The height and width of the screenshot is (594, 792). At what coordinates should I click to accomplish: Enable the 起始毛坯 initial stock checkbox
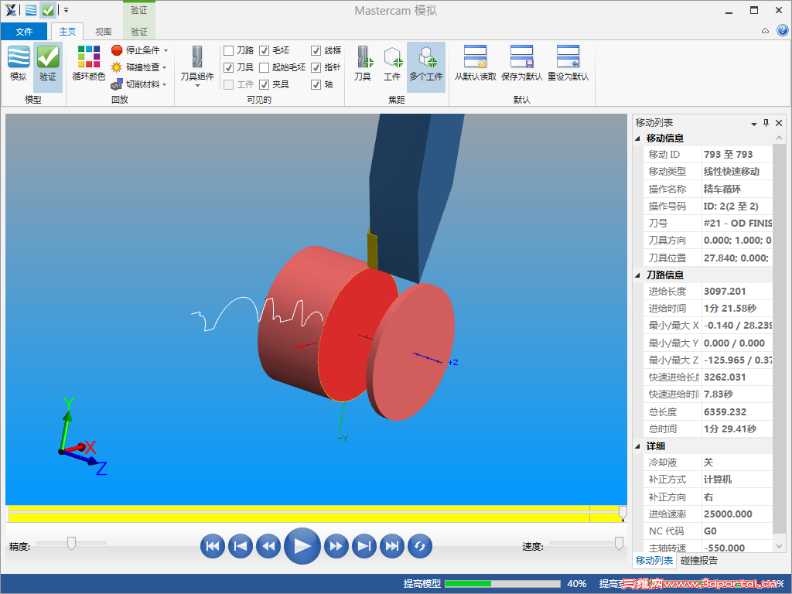[265, 67]
